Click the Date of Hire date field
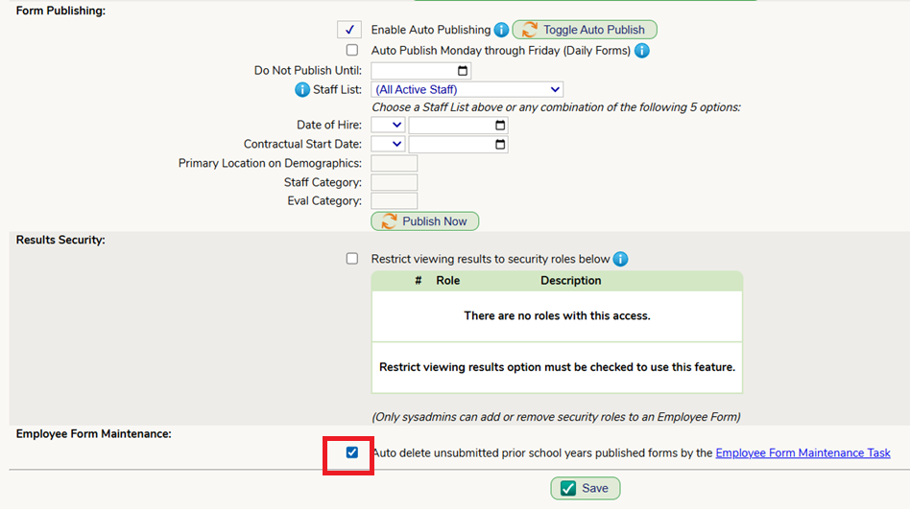 tap(459, 125)
